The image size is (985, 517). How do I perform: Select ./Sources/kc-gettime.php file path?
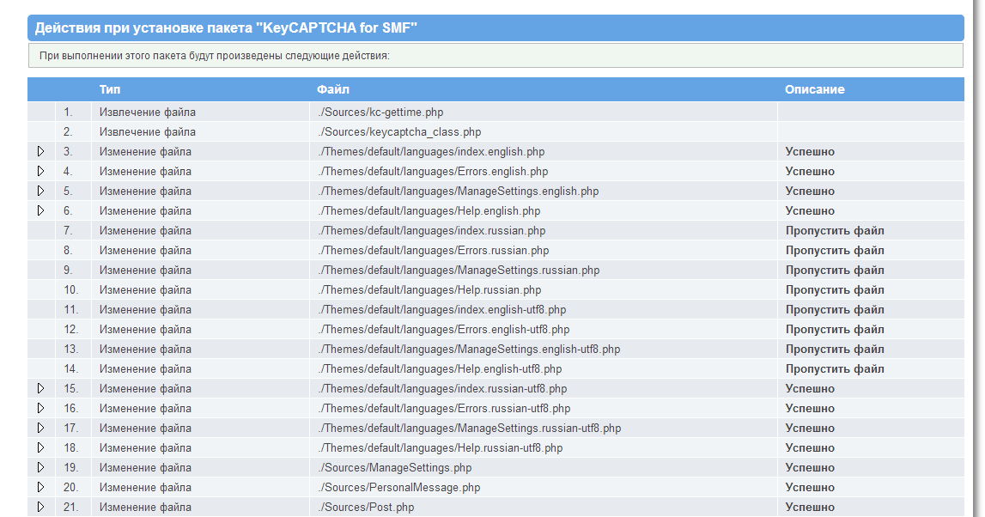click(380, 112)
